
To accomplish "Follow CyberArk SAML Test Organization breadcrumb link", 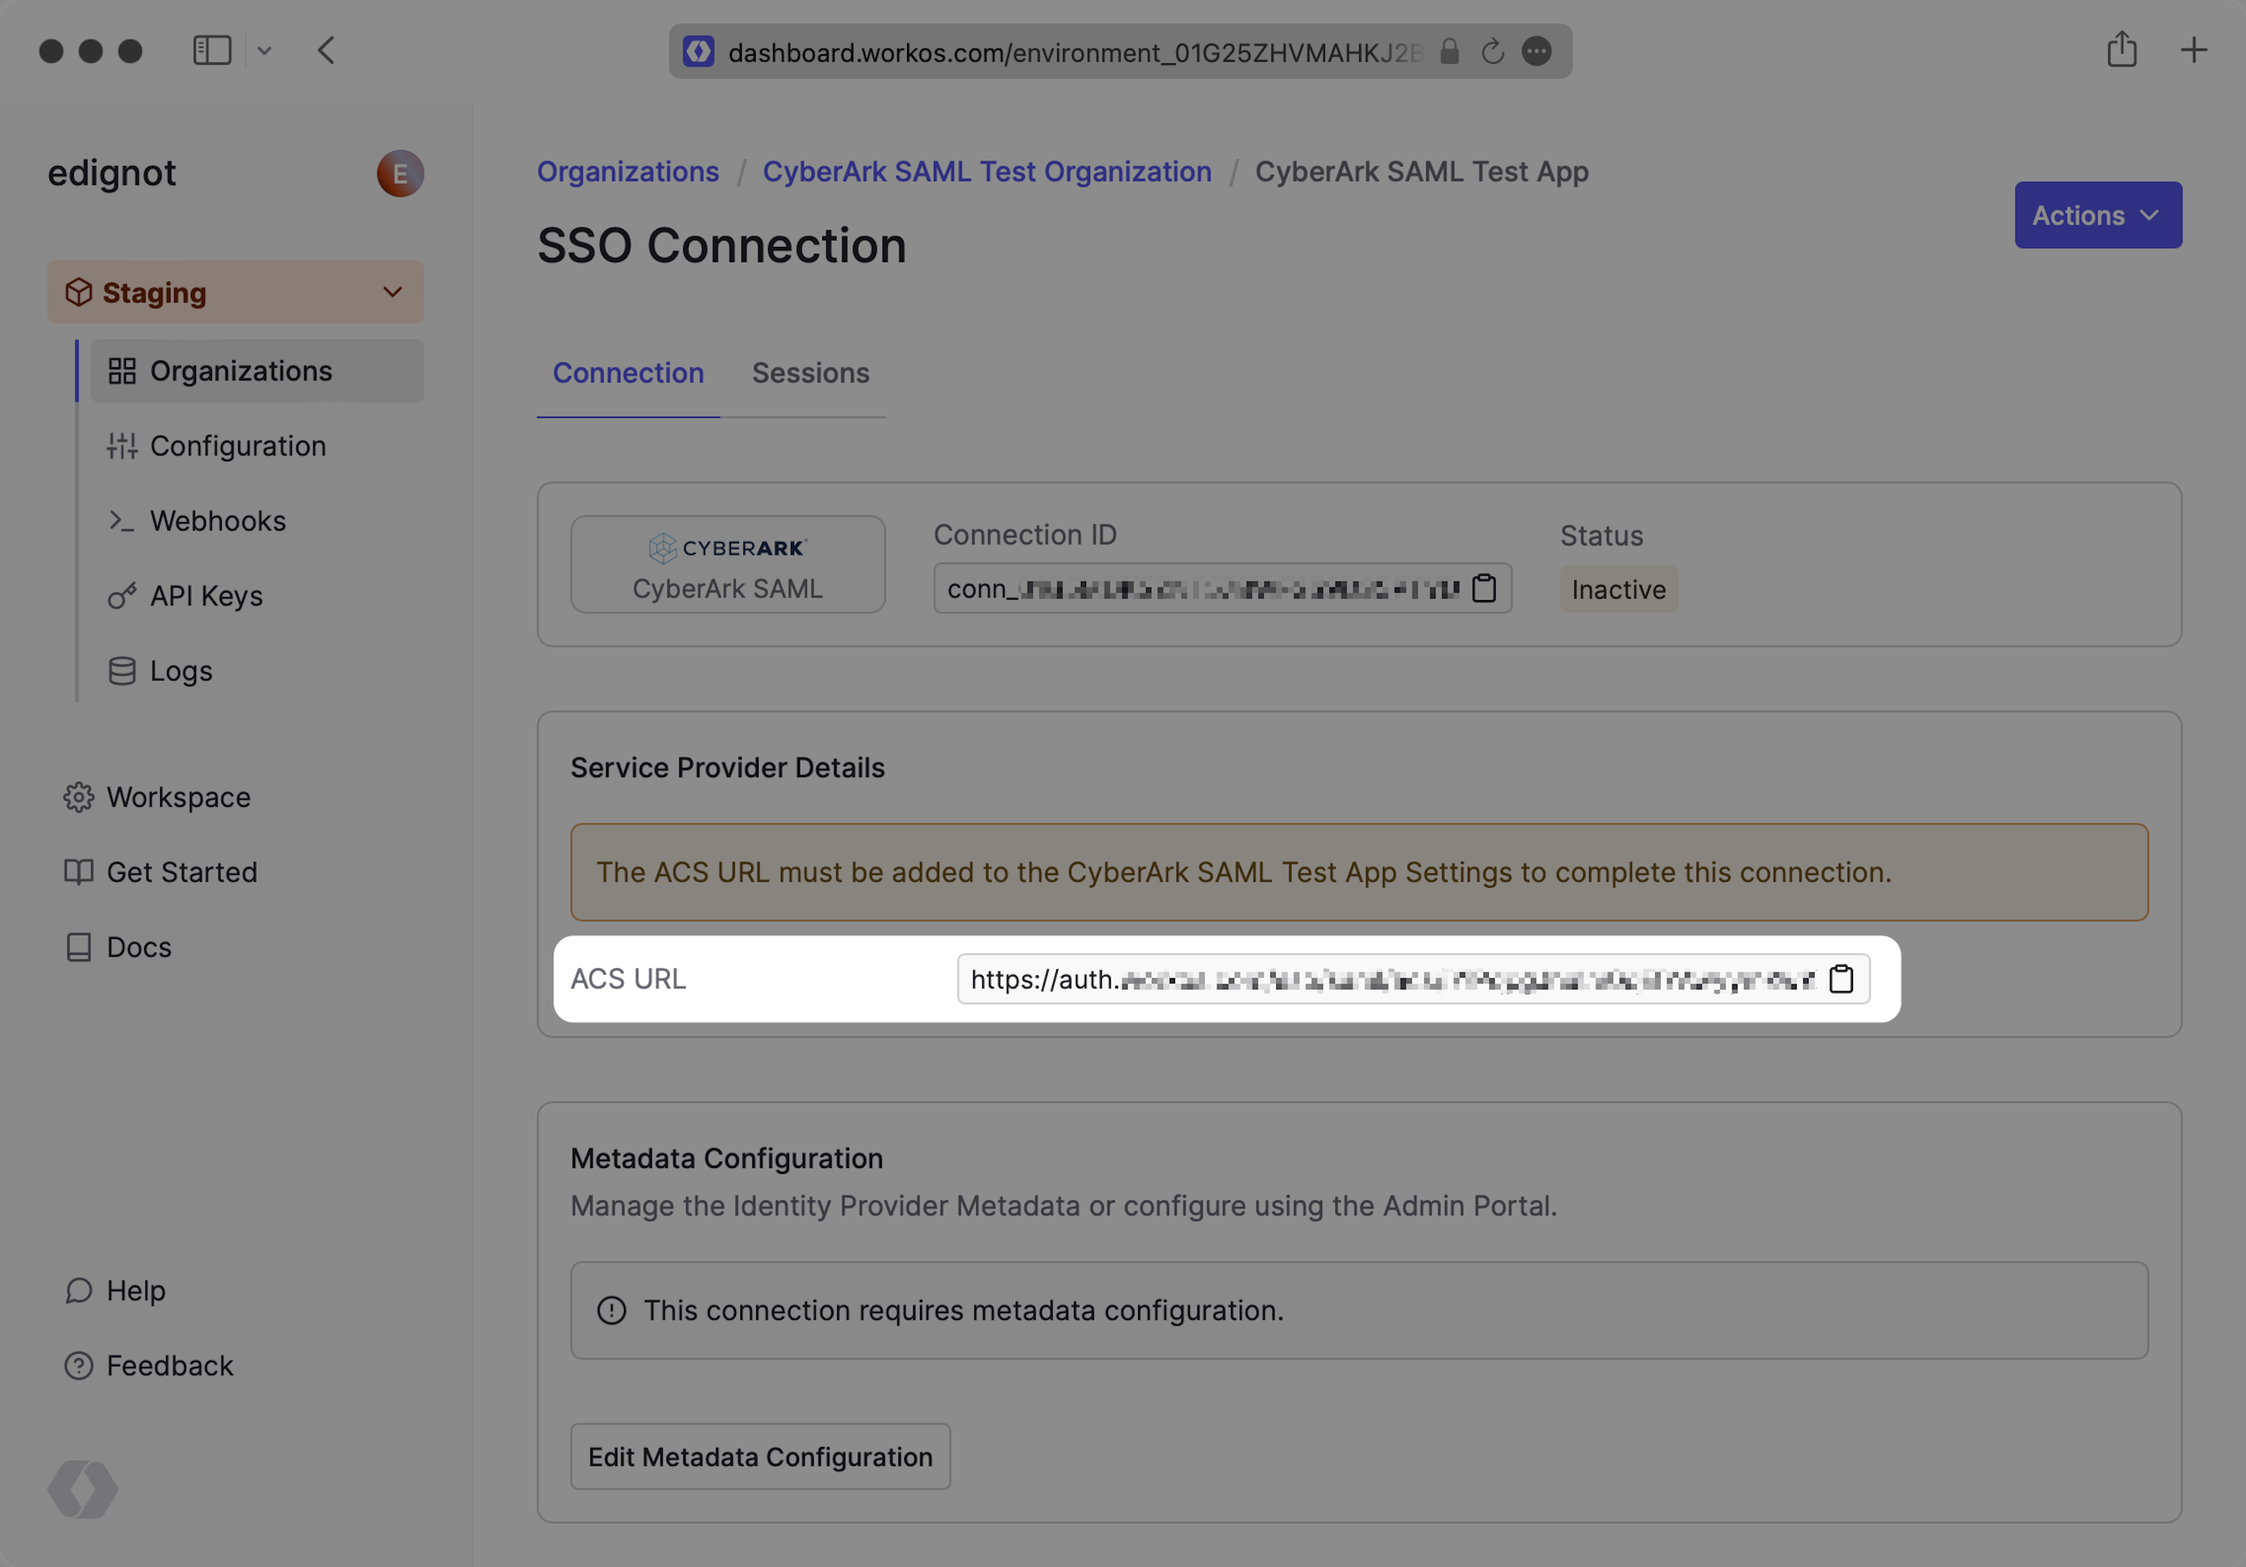I will [x=986, y=172].
